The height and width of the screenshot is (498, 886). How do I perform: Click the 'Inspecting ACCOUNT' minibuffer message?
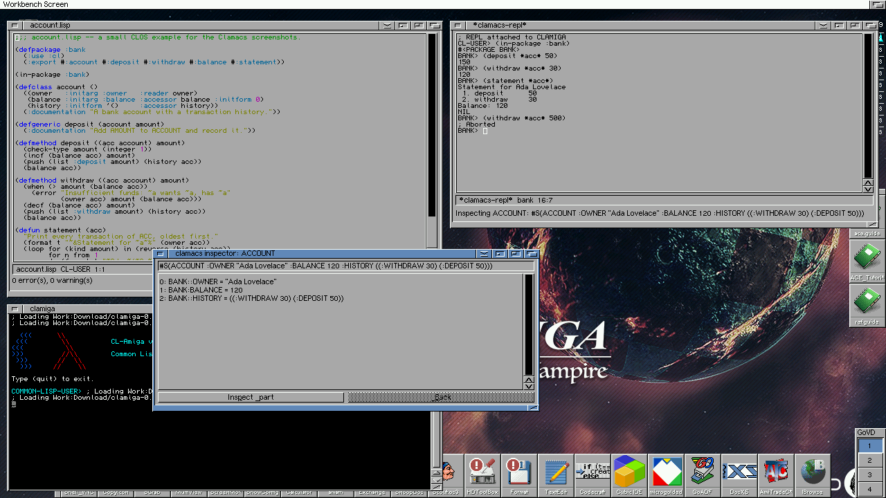tap(660, 214)
